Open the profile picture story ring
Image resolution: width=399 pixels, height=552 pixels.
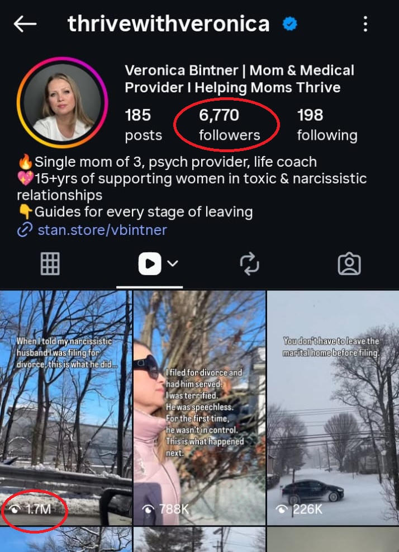pyautogui.click(x=62, y=102)
